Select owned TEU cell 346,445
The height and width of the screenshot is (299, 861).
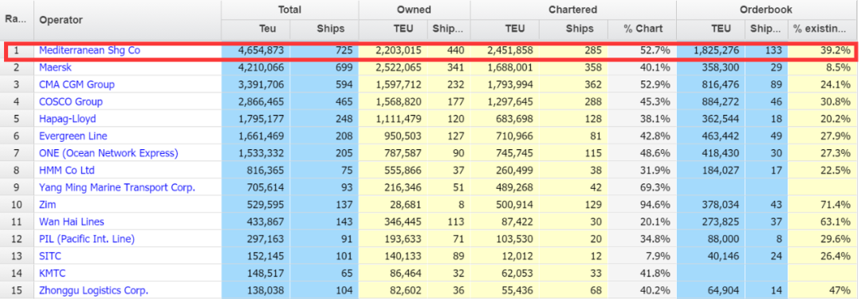393,222
